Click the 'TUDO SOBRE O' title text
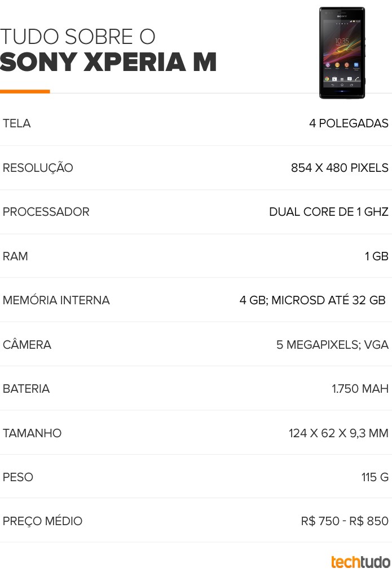 tap(77, 37)
